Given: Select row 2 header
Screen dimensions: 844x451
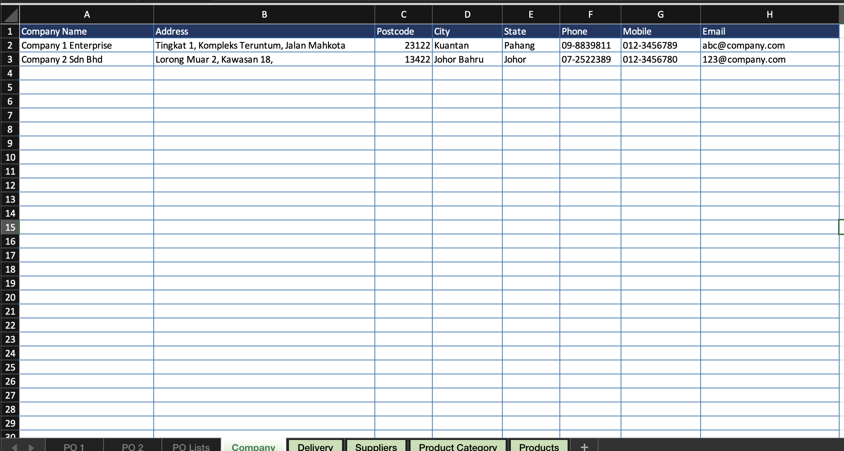Looking at the screenshot, I should (x=10, y=45).
